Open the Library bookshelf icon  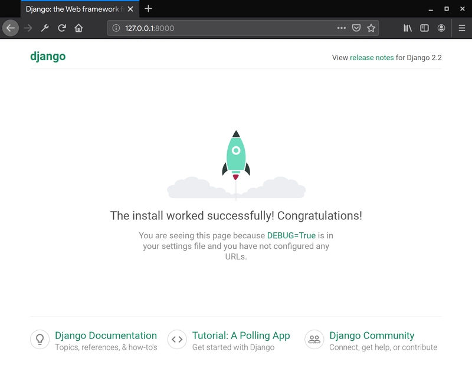click(408, 28)
